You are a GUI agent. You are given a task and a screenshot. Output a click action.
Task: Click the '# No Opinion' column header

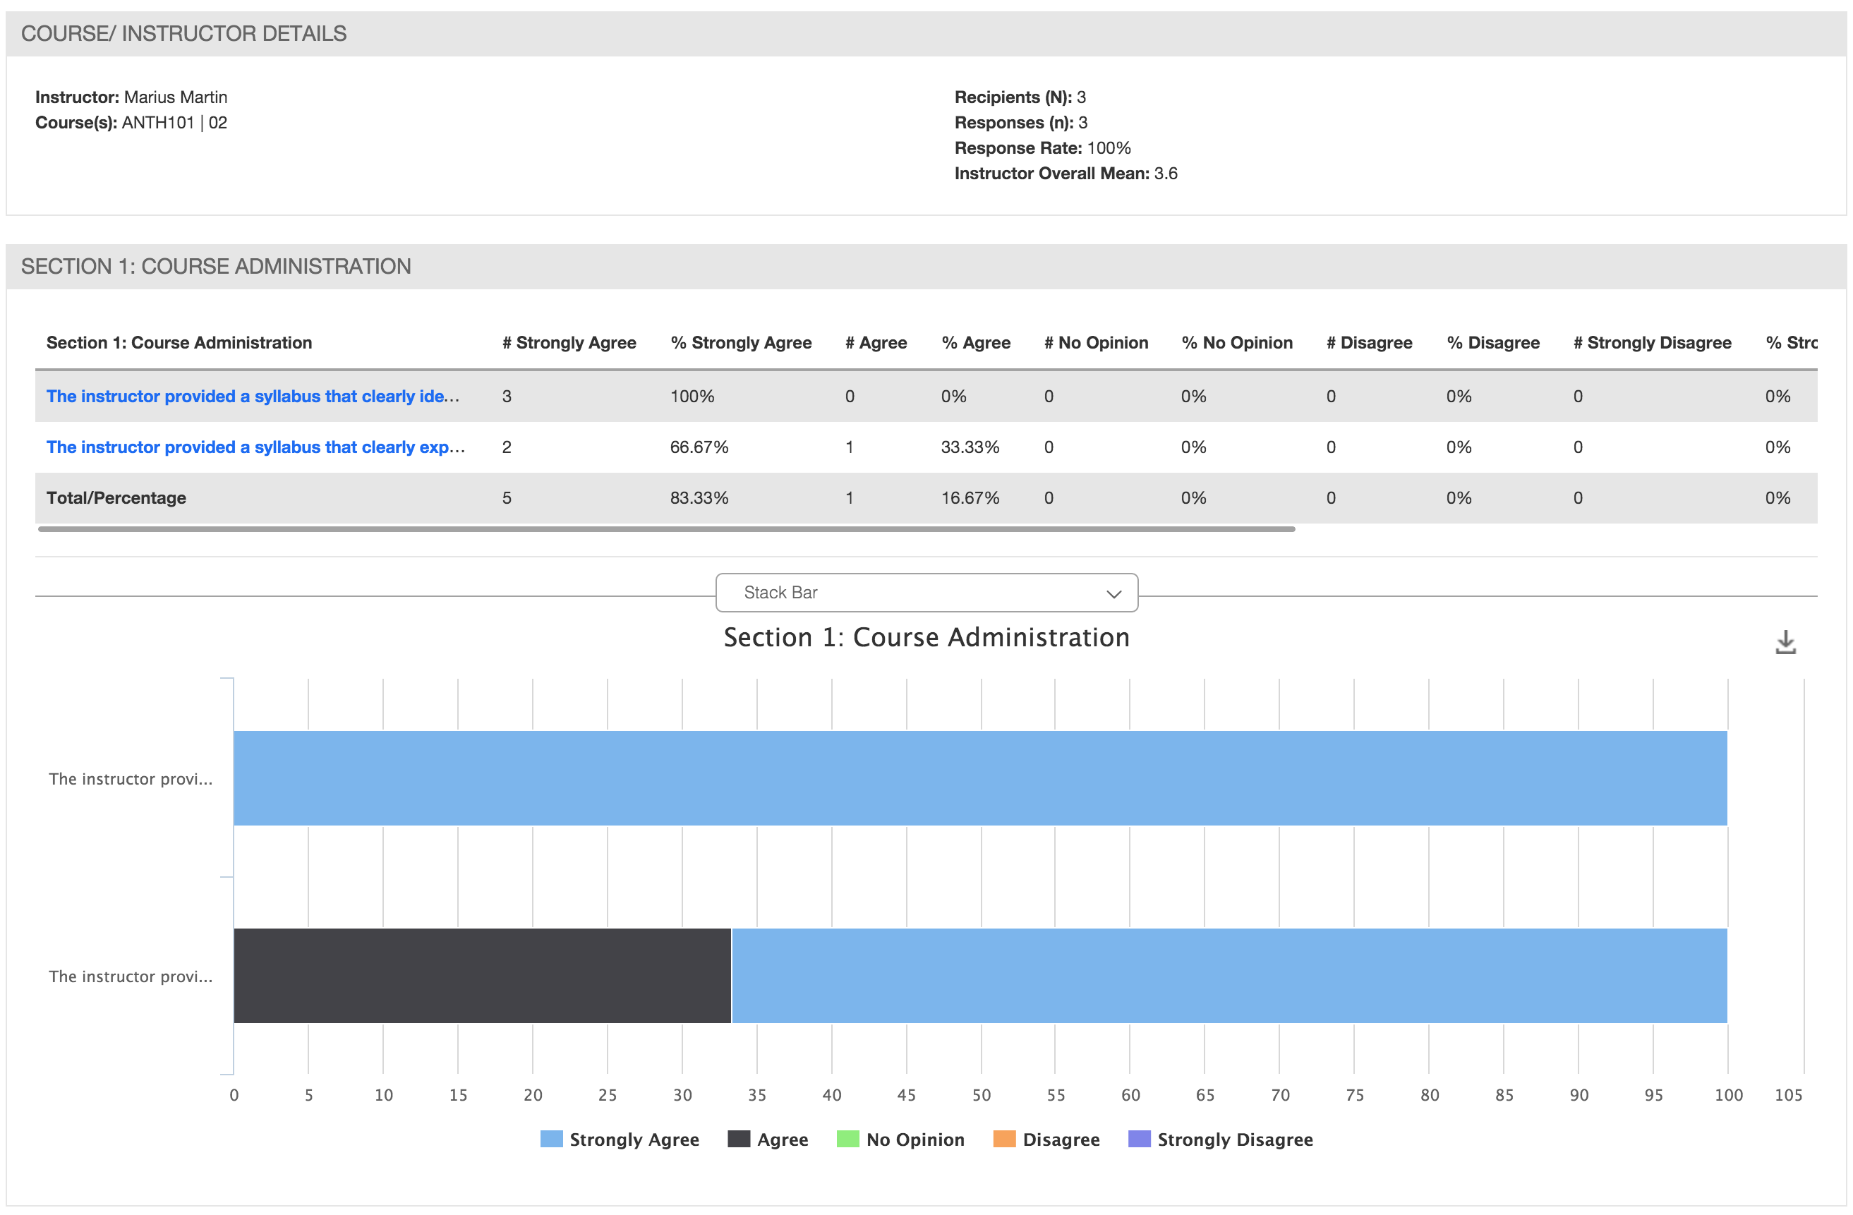[x=1097, y=342]
